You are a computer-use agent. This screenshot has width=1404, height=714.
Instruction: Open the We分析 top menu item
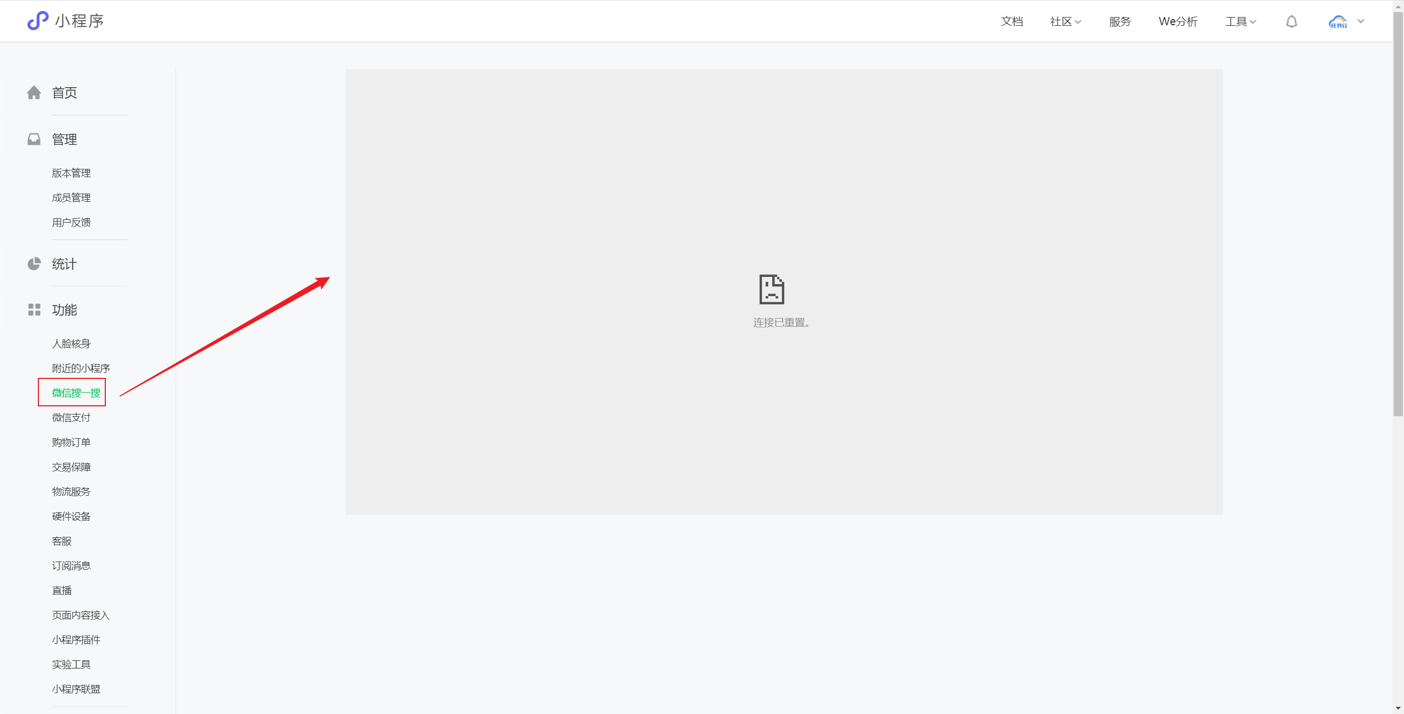tap(1177, 21)
